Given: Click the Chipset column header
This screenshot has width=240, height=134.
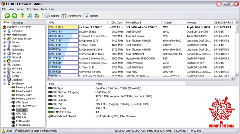Looking at the screenshot, I should [x=173, y=22].
